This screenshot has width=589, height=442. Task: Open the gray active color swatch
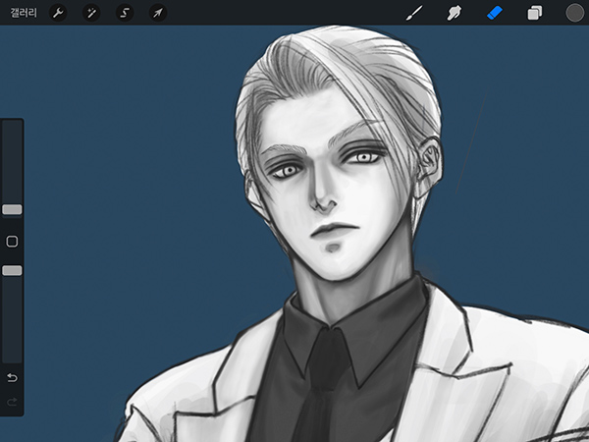tap(574, 13)
